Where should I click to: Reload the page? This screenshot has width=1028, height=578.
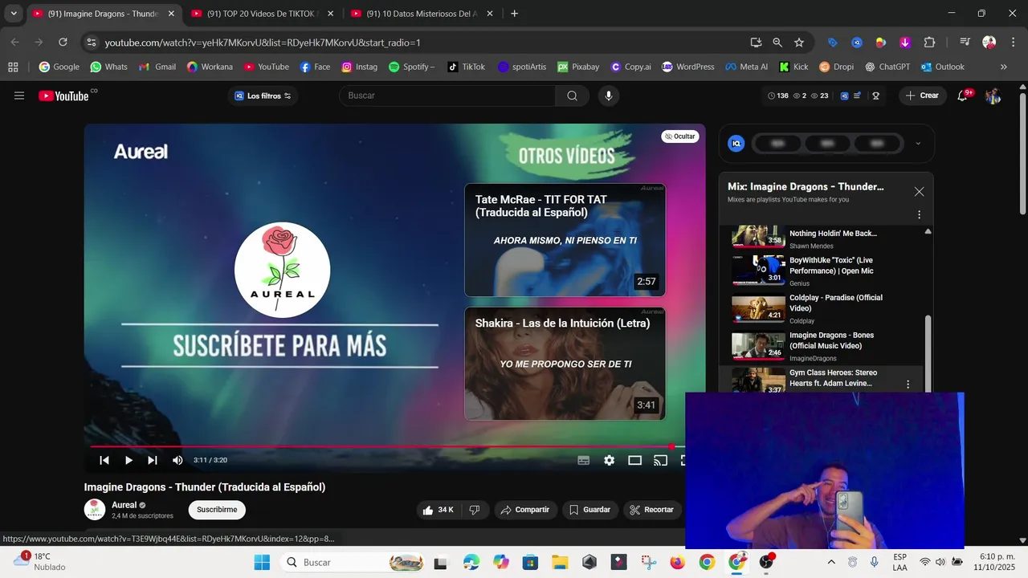63,43
